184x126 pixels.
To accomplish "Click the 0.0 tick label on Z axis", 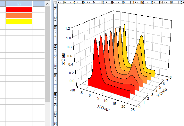I will pos(72,81).
